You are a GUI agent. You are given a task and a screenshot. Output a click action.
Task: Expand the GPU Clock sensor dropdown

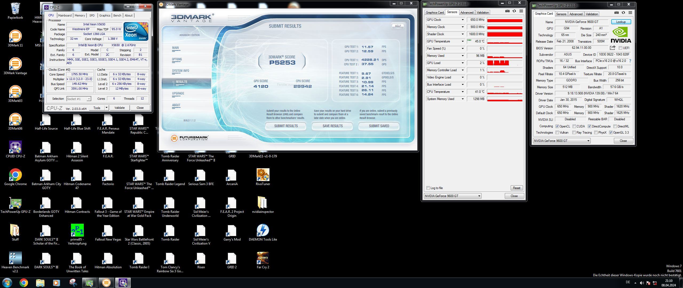pyautogui.click(x=463, y=20)
